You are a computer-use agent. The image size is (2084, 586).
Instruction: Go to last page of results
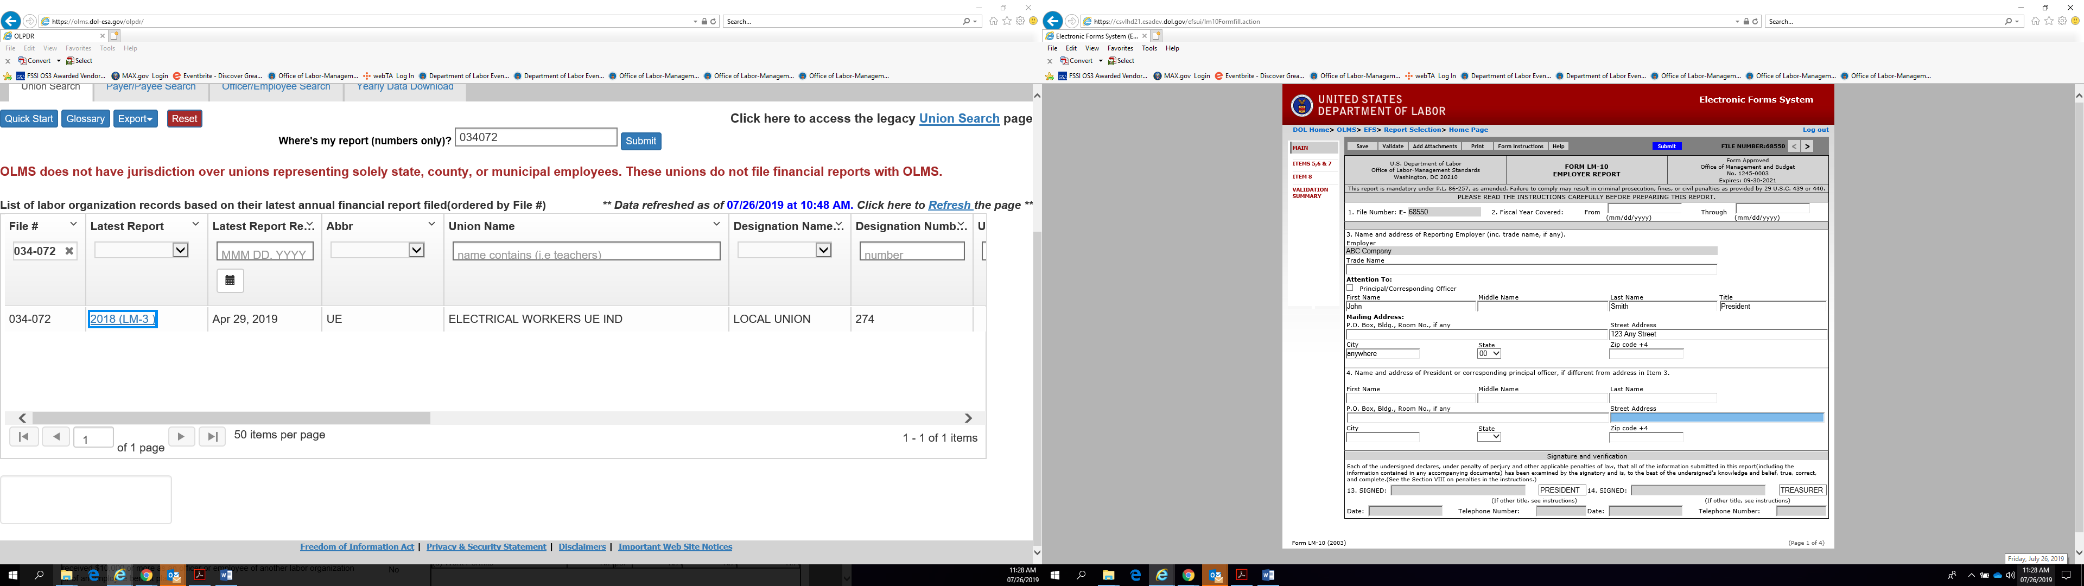212,436
